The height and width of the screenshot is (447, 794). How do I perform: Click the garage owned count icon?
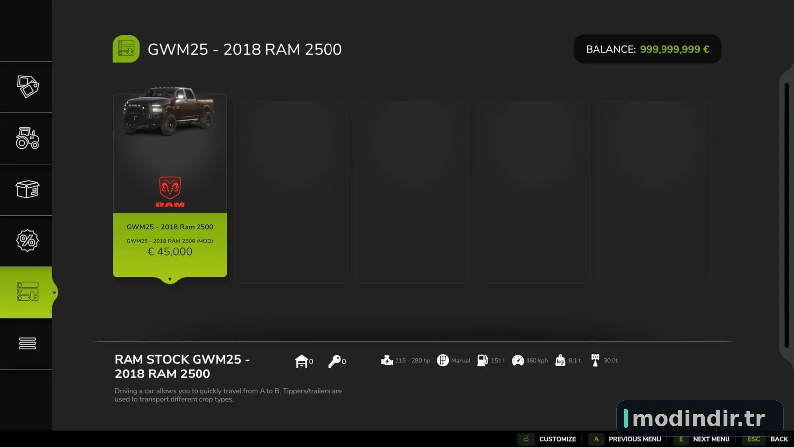click(301, 361)
